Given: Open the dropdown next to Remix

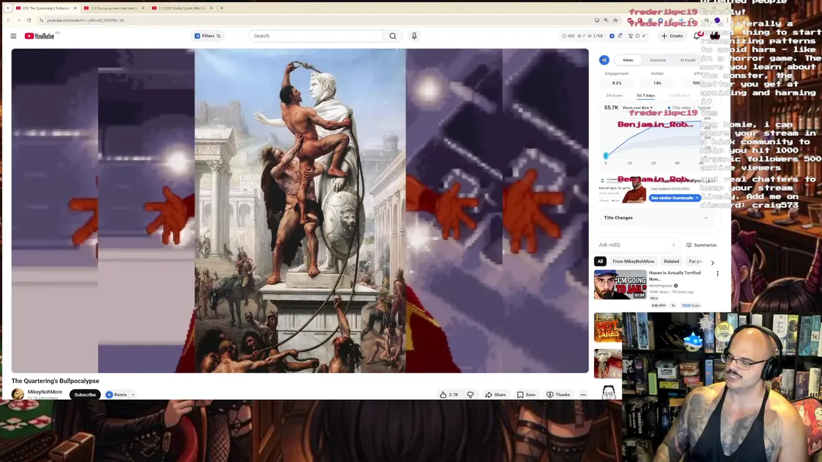Looking at the screenshot, I should click(133, 395).
